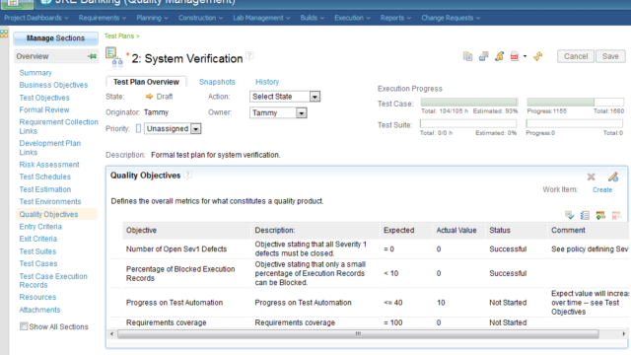Click the scrollbar left arrow under objectives table
631x355 pixels.
pyautogui.click(x=111, y=333)
